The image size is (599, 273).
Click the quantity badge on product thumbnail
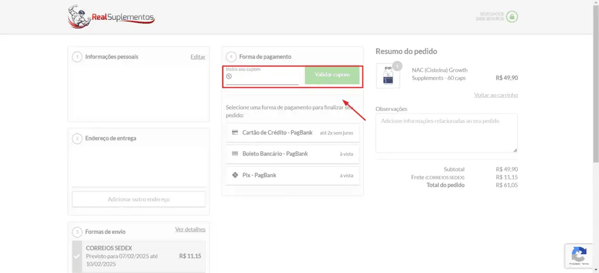click(397, 66)
